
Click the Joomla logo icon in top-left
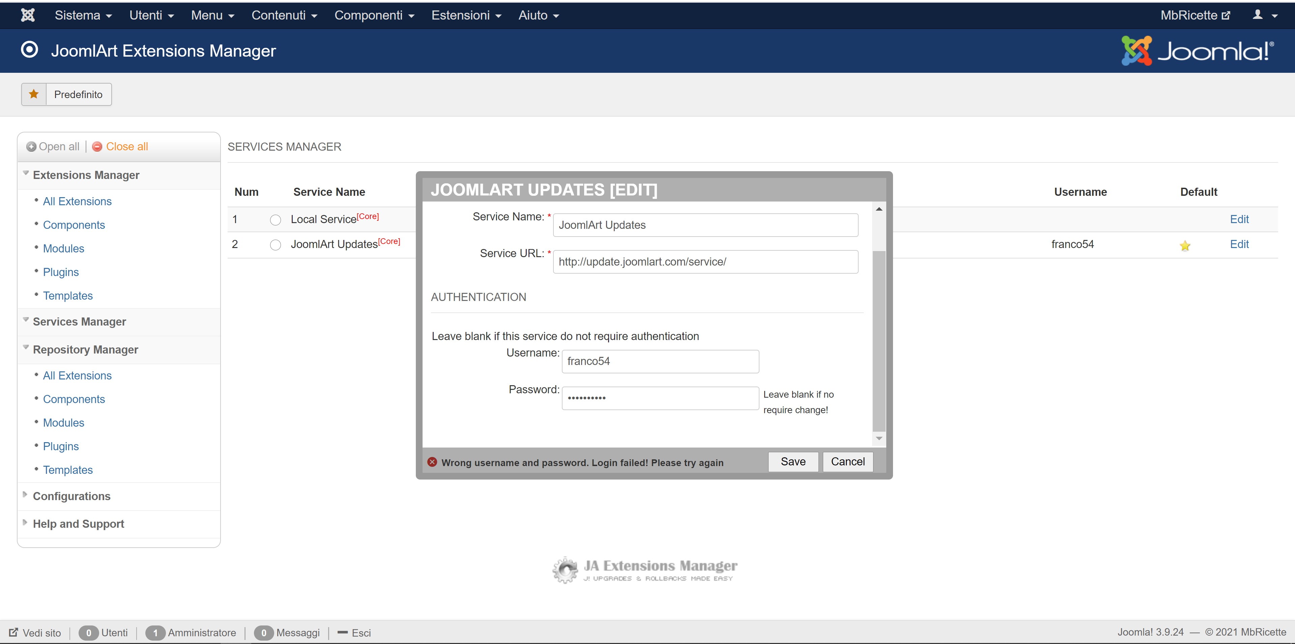click(28, 15)
